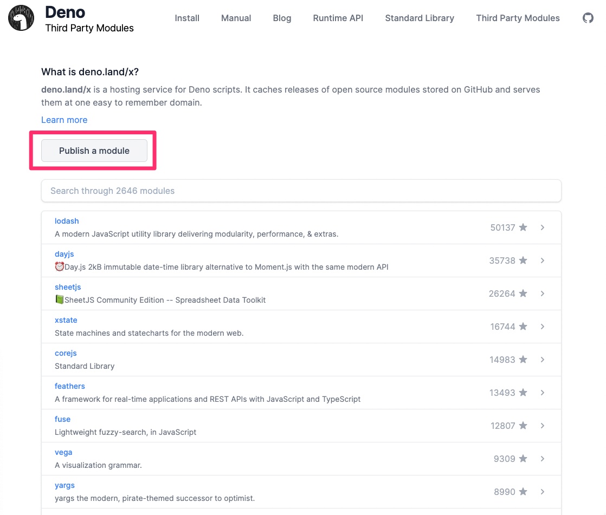Viewport: 606px width, 515px height.
Task: Open yargs row chevron
Action: click(543, 492)
